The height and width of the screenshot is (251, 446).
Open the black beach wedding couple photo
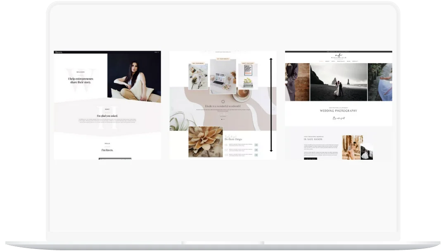[x=339, y=82]
